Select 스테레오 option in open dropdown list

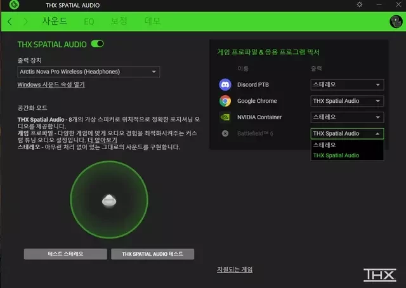347,145
